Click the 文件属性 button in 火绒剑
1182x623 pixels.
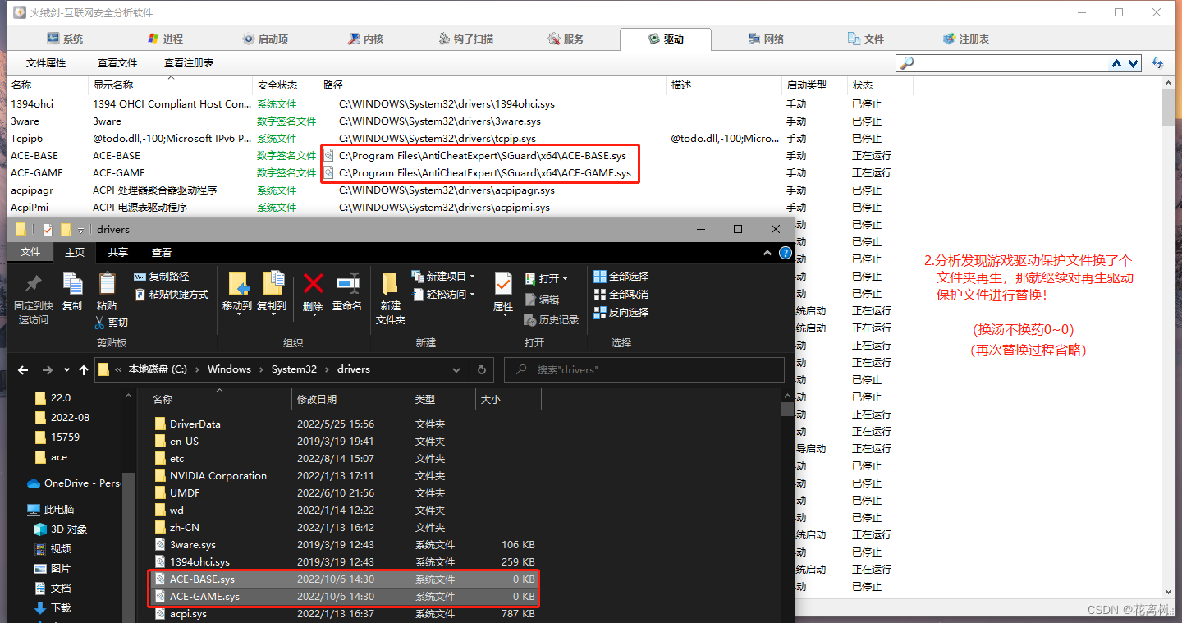point(46,63)
